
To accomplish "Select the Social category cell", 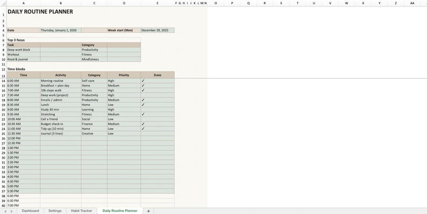I will coord(94,119).
